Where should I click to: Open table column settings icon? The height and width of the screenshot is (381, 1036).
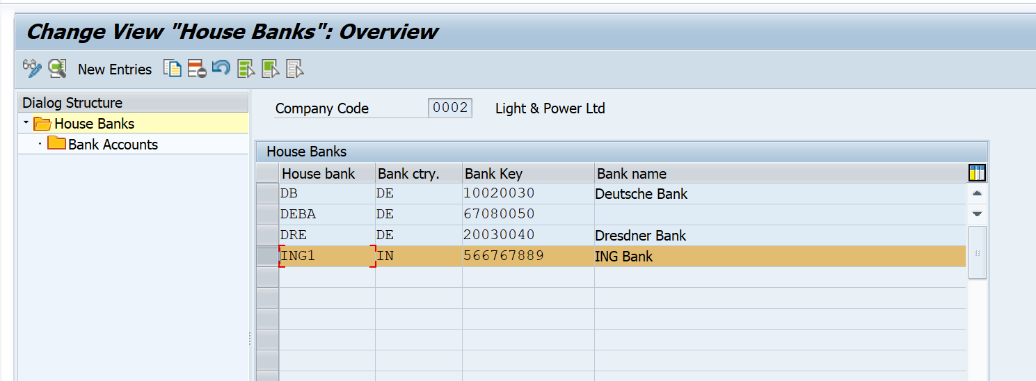[977, 173]
